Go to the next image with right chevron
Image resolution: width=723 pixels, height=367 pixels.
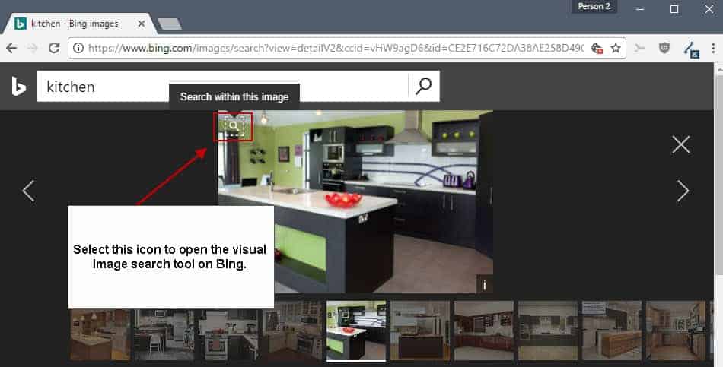click(683, 191)
